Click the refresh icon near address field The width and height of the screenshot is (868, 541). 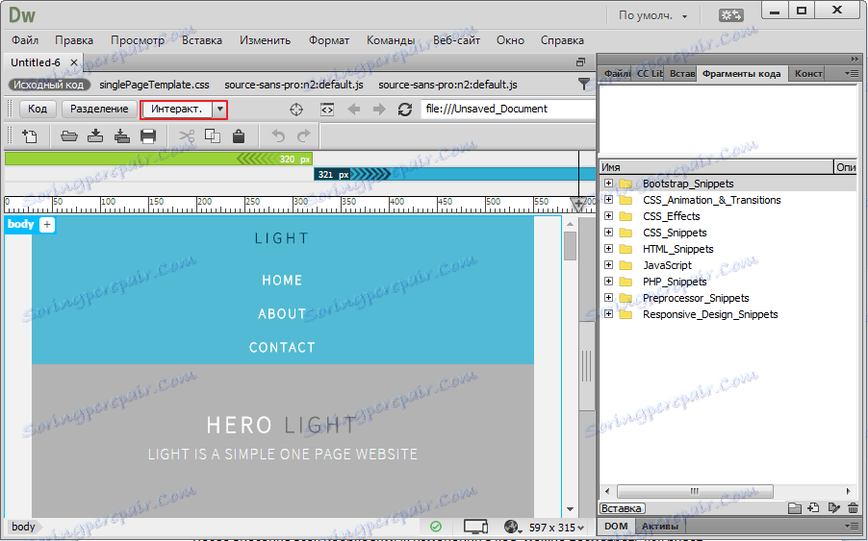pos(405,110)
